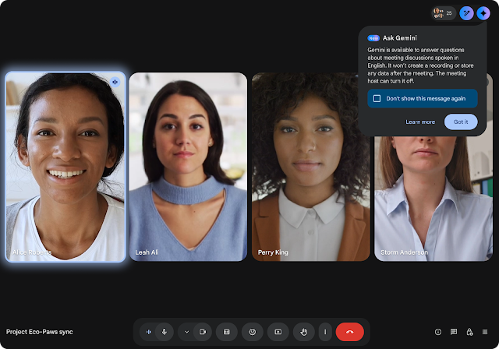Viewport: 499px width, 349px height.
Task: Turn on captions
Action: 227,332
